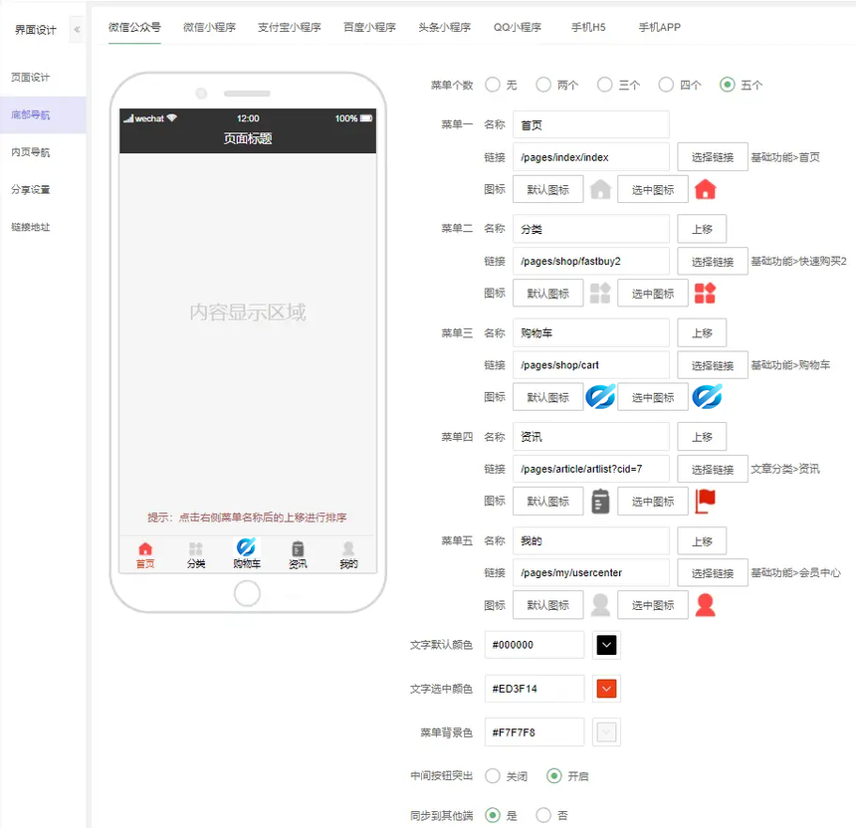This screenshot has width=856, height=828.
Task: Switch to QQ小程序 tab
Action: [518, 27]
